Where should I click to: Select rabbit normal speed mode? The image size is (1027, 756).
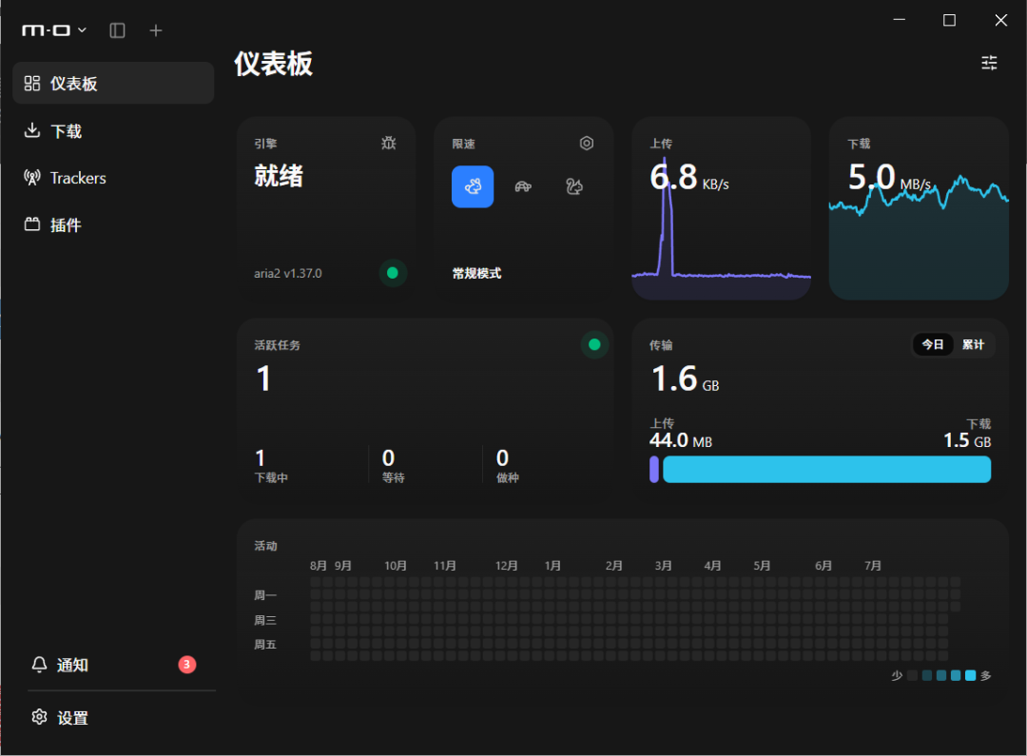473,186
